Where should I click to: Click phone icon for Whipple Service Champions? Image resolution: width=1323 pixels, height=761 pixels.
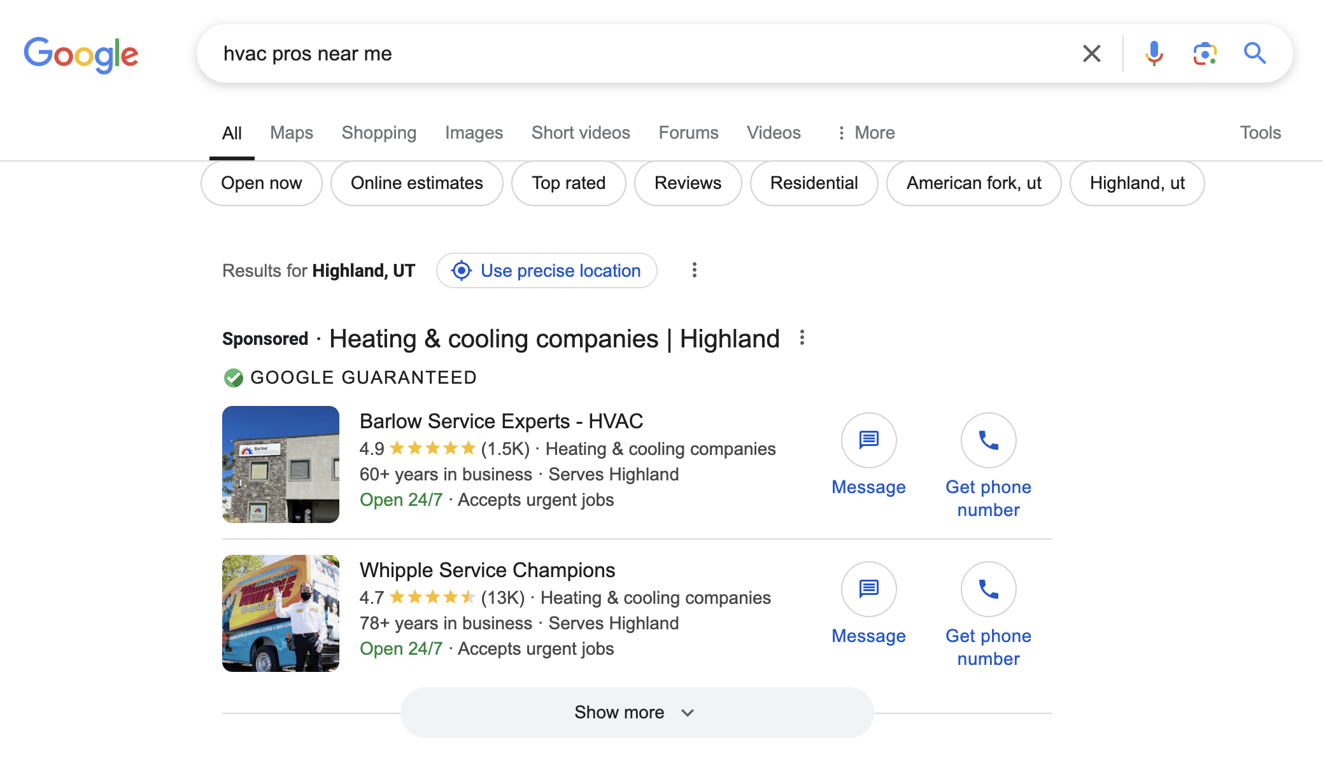(x=988, y=589)
